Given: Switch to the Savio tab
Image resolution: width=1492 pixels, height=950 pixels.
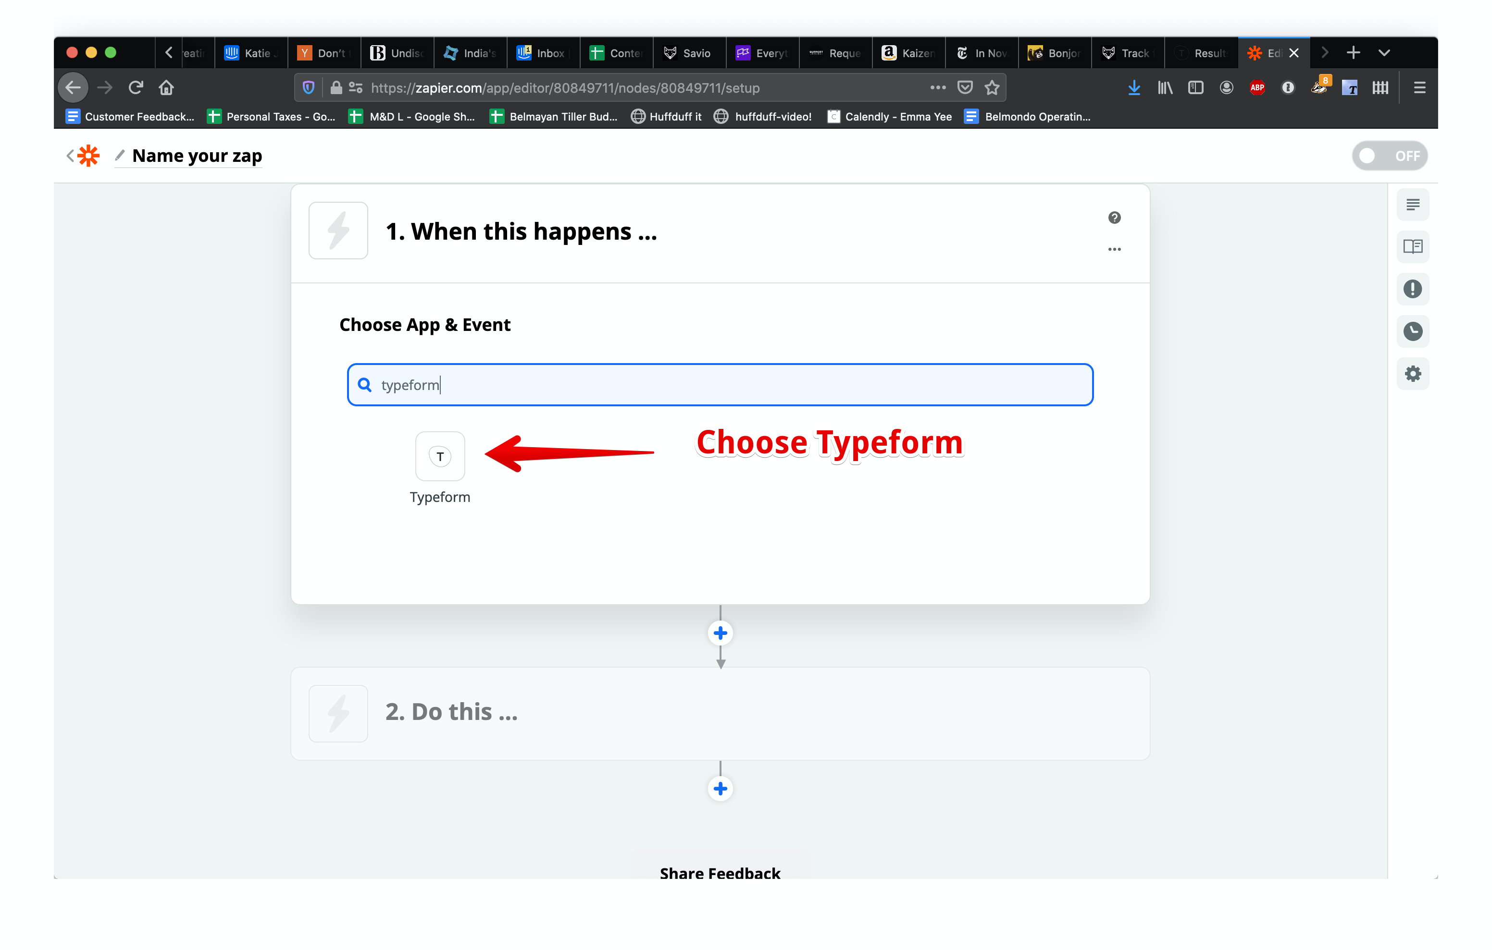Looking at the screenshot, I should click(689, 53).
